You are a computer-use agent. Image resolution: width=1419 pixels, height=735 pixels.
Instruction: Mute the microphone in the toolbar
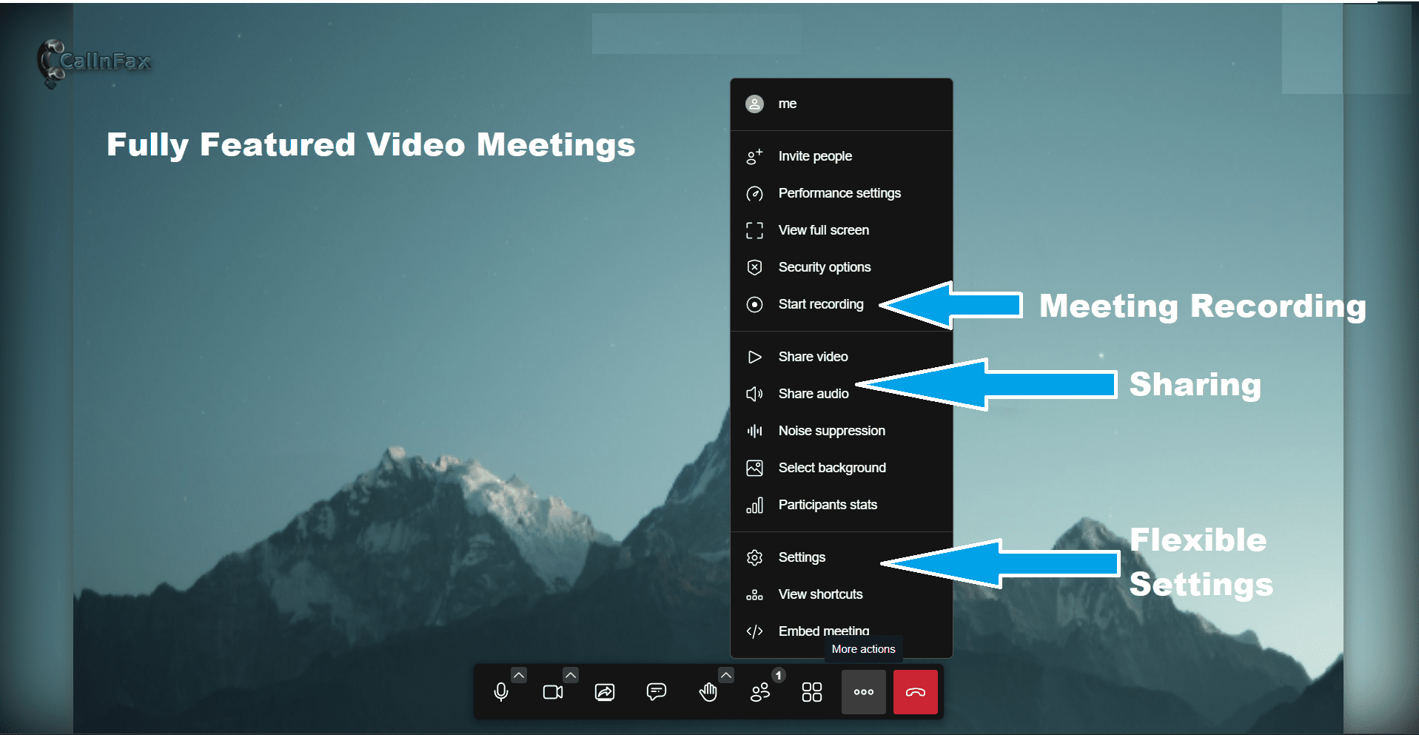coord(501,692)
